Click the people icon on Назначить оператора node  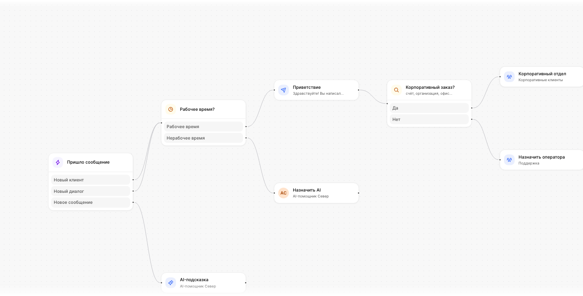click(x=509, y=160)
